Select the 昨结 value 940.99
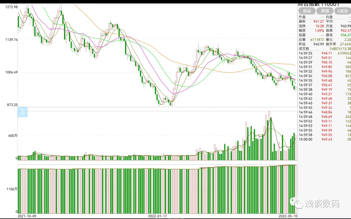Image resolution: width=351 pixels, height=219 pixels. point(318,44)
